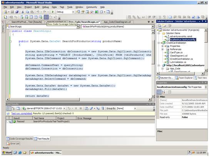The width and height of the screenshot is (209, 157).
Task: Click the Show Code Coverage Coloring button
Action: click(46, 17)
